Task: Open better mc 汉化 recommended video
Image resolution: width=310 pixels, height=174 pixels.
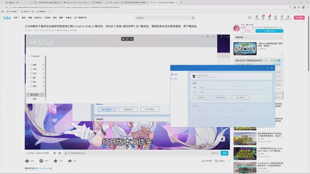Action: [245, 154]
